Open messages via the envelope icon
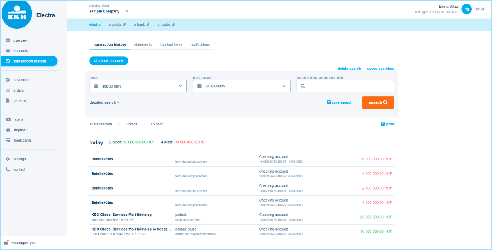 (x=6, y=243)
